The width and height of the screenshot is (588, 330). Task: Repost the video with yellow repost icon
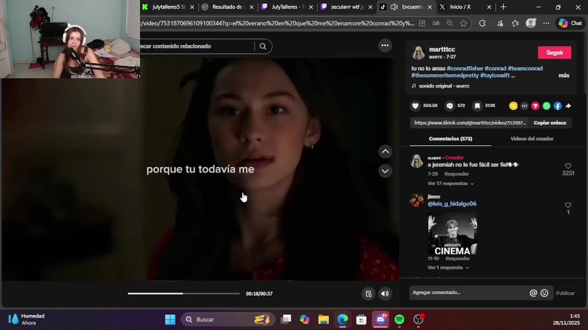513,106
